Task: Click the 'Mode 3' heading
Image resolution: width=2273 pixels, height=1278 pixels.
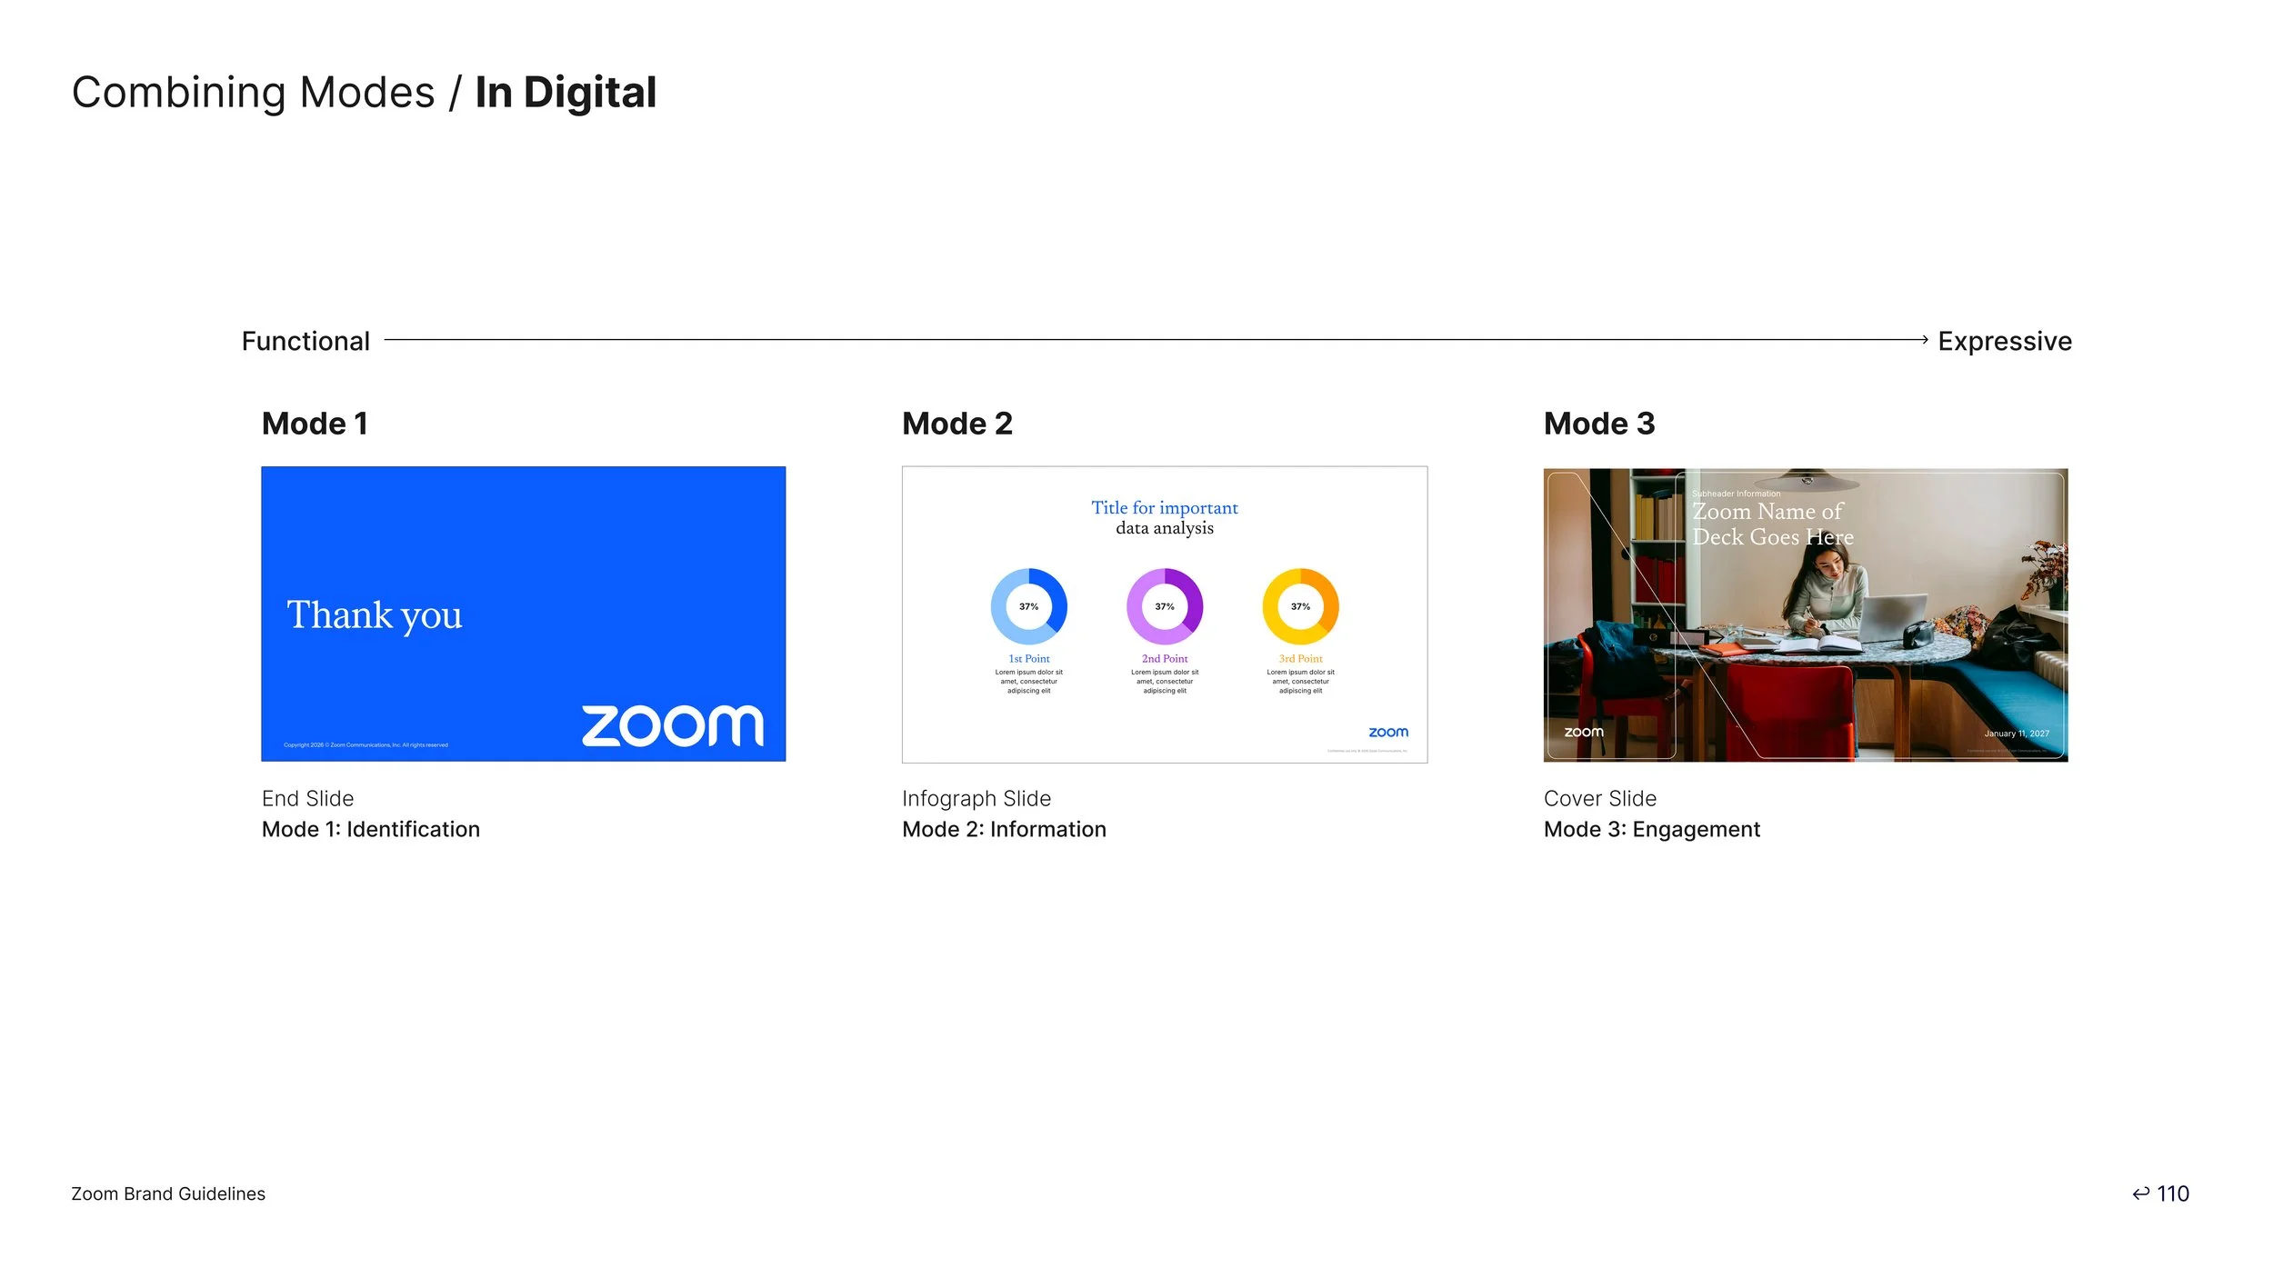Action: coord(1599,424)
